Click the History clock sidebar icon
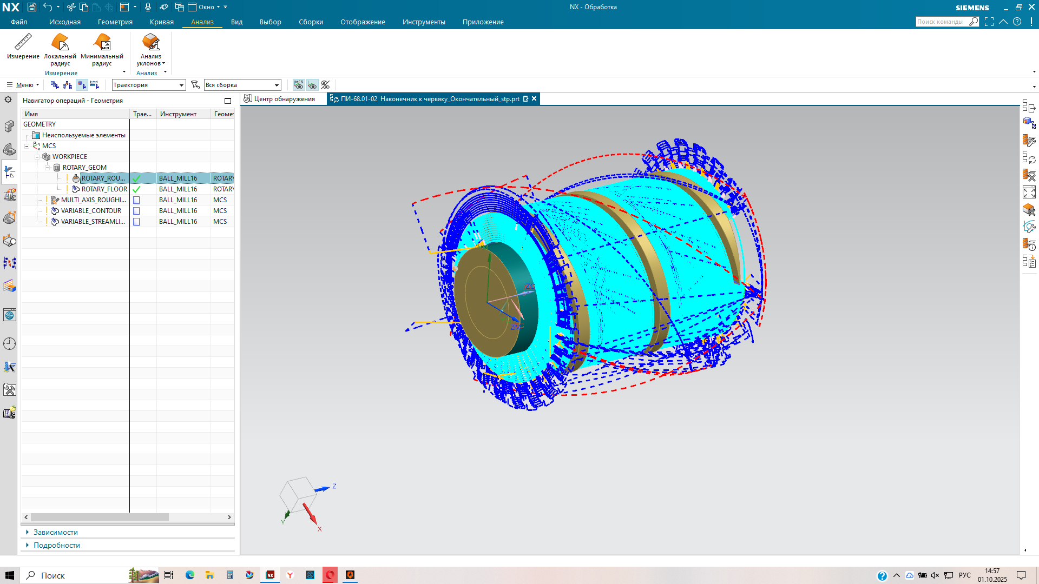This screenshot has width=1039, height=584. coord(10,344)
